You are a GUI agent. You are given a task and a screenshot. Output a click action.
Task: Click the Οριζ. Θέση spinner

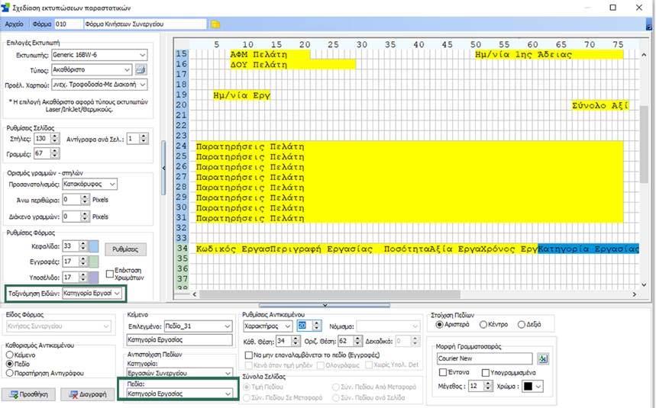click(357, 341)
